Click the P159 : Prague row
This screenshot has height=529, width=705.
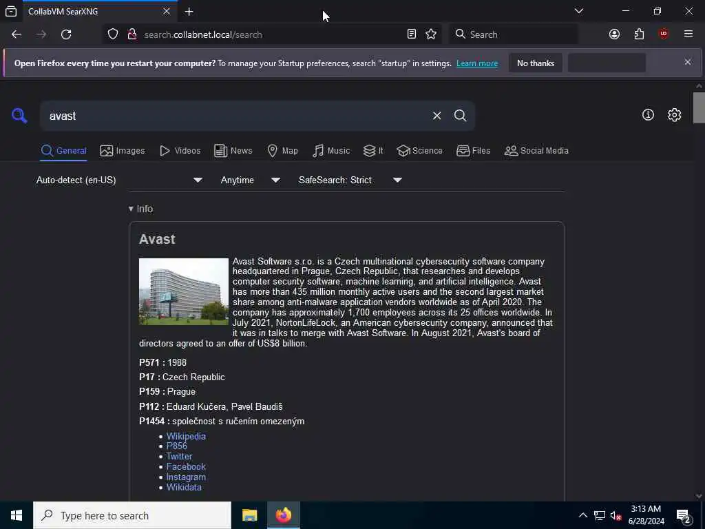[x=167, y=392]
